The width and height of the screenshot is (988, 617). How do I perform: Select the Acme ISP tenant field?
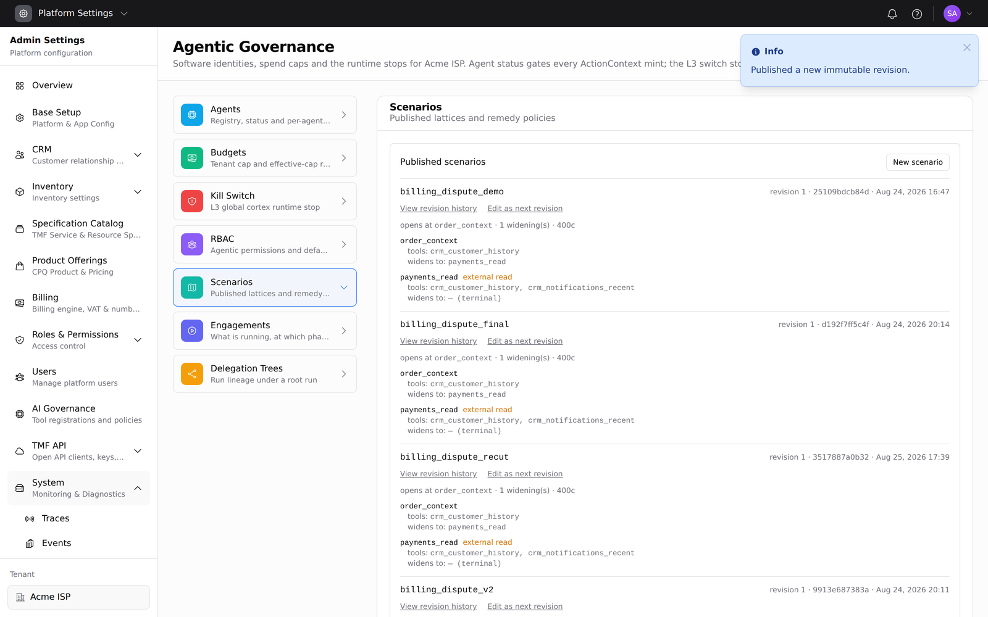coord(78,597)
